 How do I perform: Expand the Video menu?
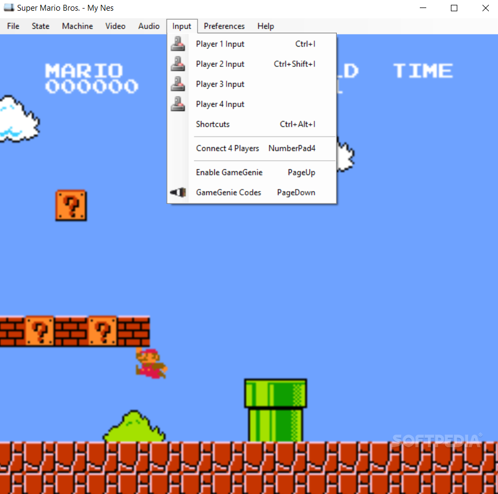(x=115, y=26)
